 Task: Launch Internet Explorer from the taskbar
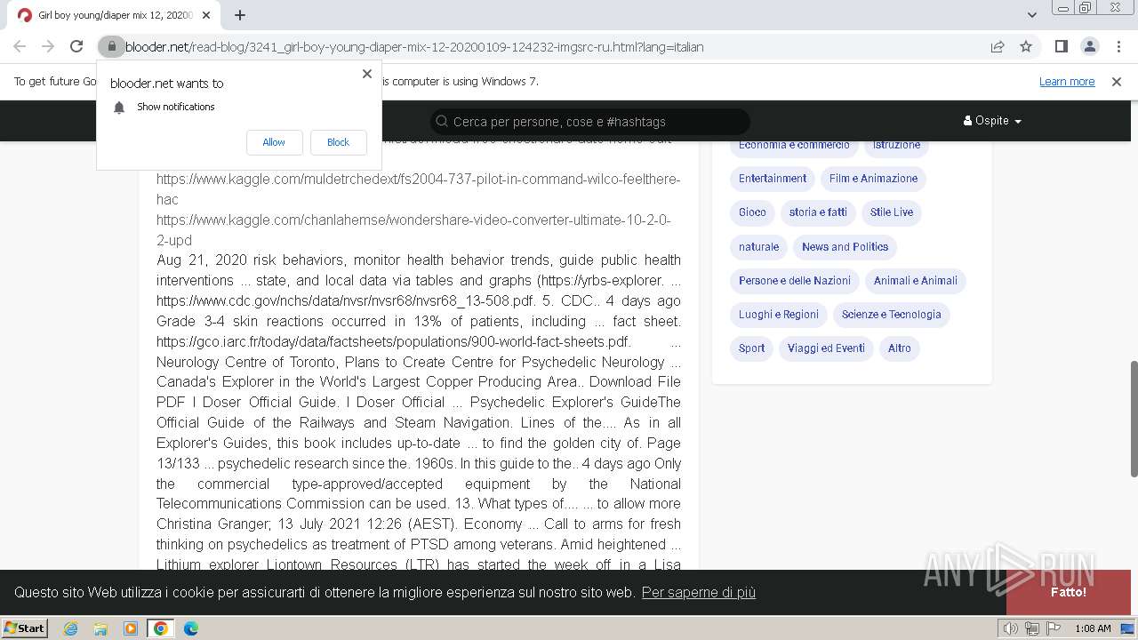[70, 628]
